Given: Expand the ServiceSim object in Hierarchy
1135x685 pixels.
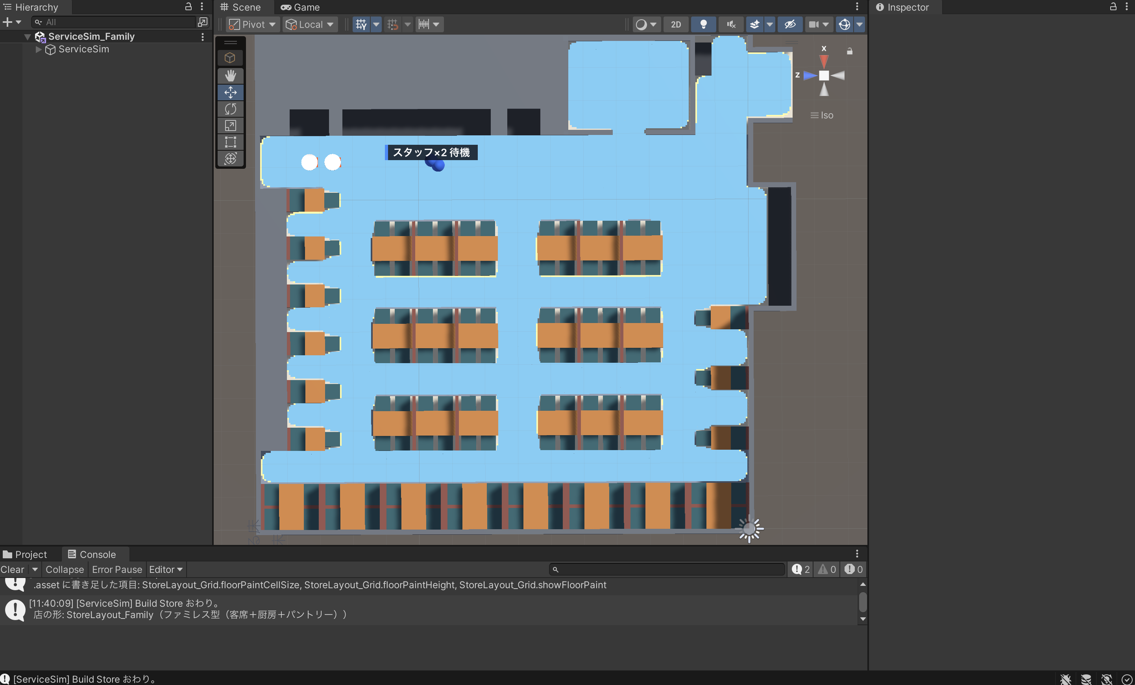Looking at the screenshot, I should point(39,49).
